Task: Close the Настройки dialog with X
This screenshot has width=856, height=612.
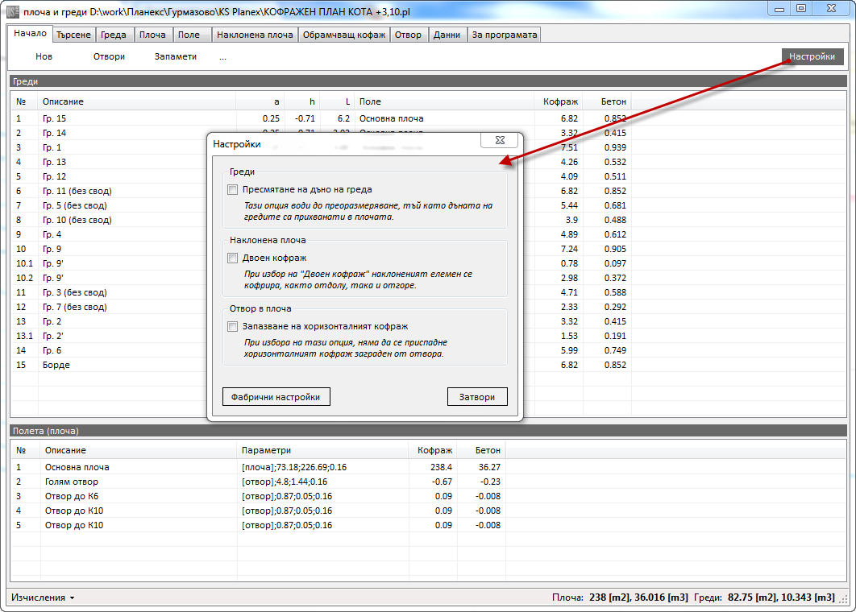Action: tap(499, 140)
